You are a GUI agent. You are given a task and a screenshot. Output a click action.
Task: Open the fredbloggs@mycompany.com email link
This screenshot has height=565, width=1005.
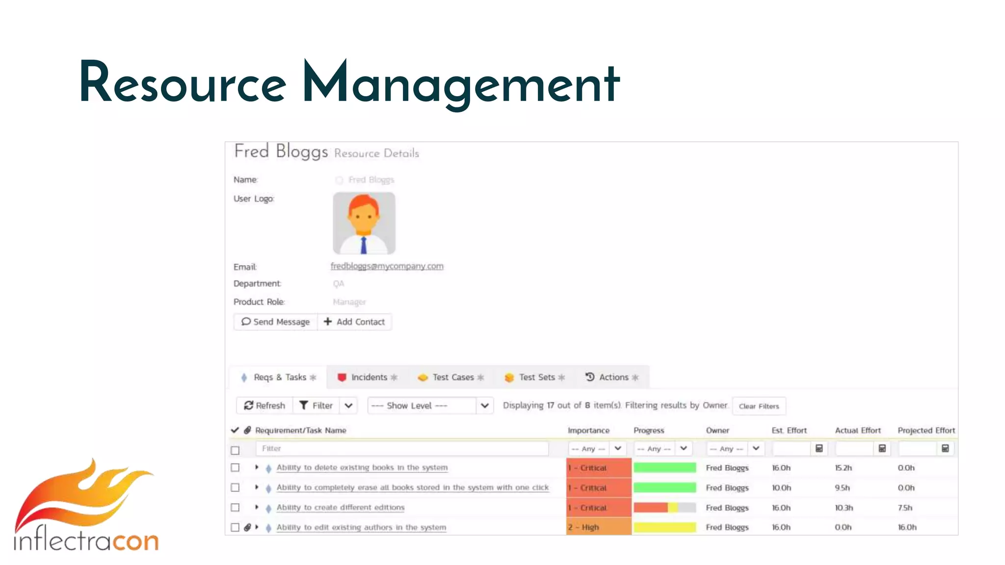point(387,266)
